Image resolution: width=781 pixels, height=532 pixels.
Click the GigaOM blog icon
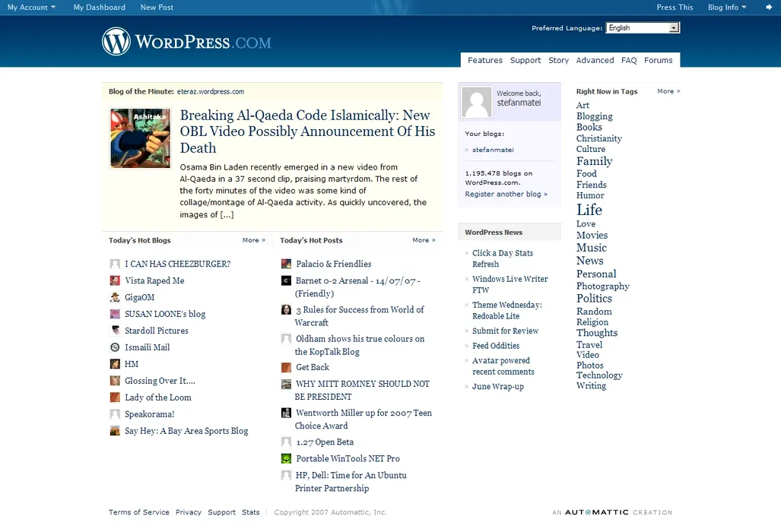(115, 297)
